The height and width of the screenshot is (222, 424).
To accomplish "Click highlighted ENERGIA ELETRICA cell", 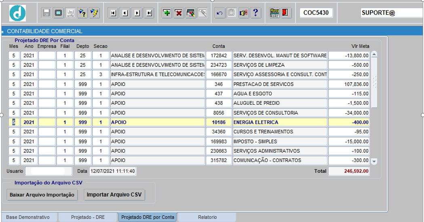I will pos(280,122).
